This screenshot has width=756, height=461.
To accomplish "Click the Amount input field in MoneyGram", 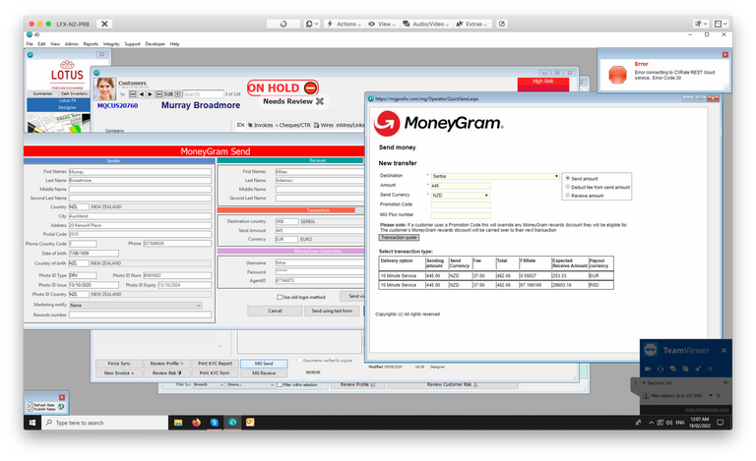I will (x=461, y=186).
